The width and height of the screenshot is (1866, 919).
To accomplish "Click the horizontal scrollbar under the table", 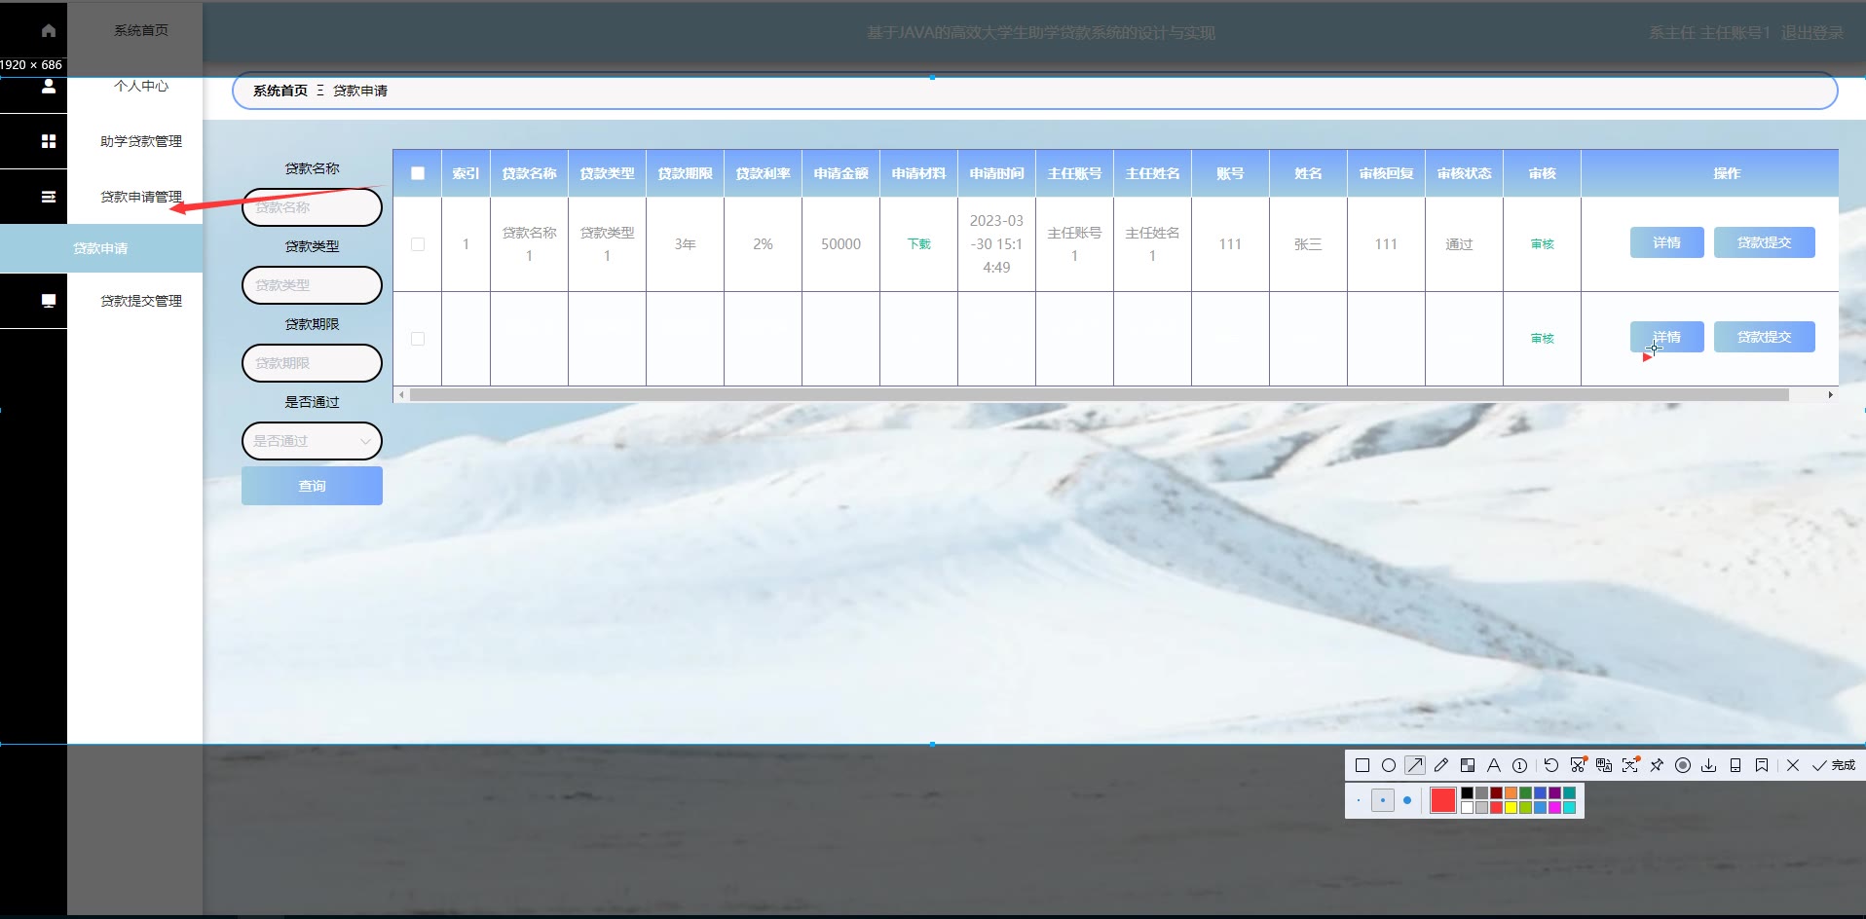I will [x=1099, y=395].
